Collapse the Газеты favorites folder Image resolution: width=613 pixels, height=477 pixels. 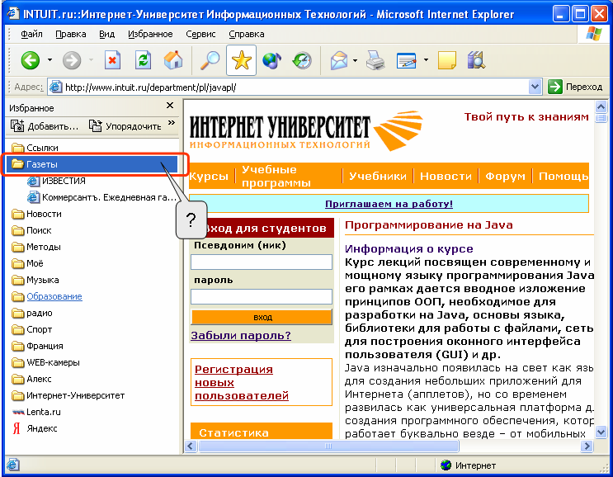[92, 164]
